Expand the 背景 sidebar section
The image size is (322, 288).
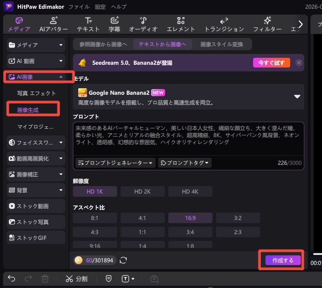pyautogui.click(x=36, y=190)
